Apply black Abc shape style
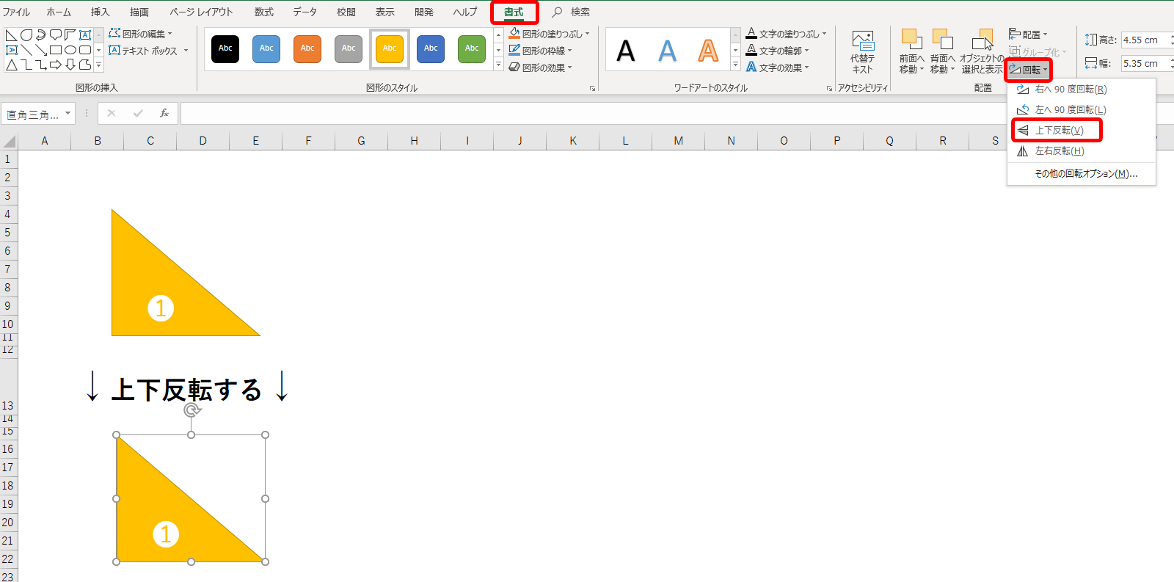The image size is (1174, 582). pos(225,48)
